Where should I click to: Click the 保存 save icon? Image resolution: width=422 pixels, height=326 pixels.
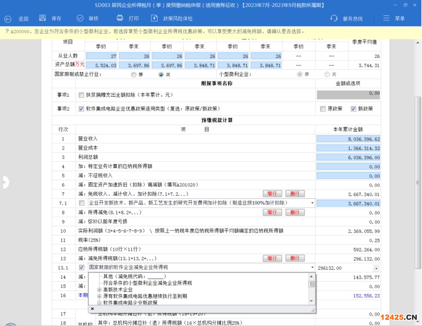pyautogui.click(x=43, y=18)
